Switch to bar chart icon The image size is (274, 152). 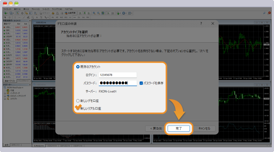pyautogui.click(x=80, y=13)
